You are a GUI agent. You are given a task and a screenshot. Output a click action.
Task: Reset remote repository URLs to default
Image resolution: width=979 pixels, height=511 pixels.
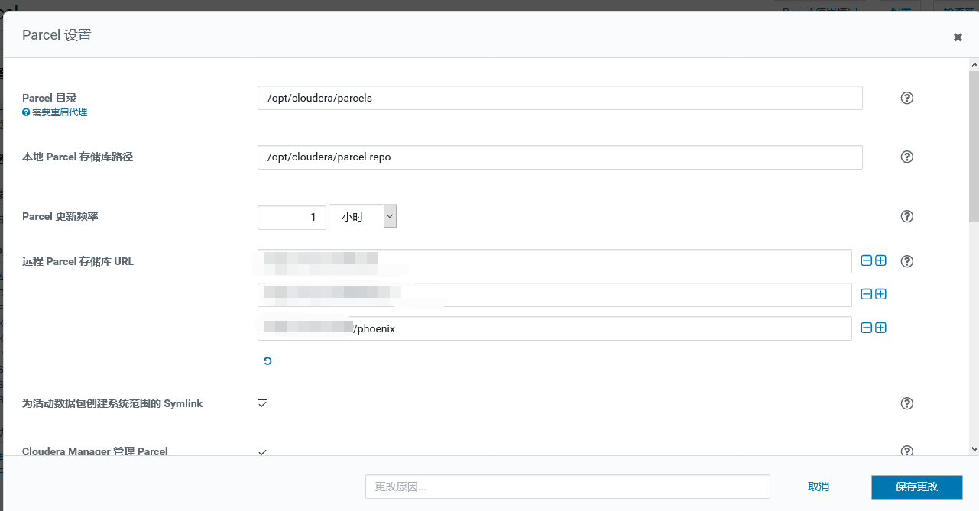point(267,361)
